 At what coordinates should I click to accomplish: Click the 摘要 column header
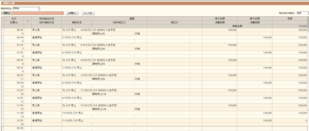tap(132, 19)
